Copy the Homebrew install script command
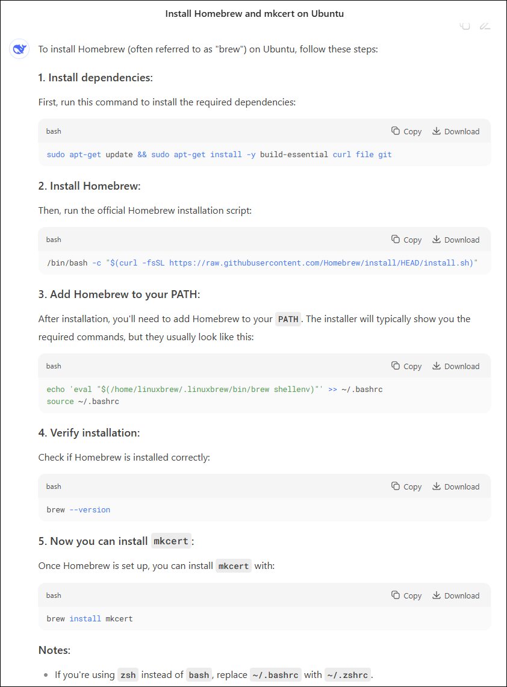The width and height of the screenshot is (507, 687). [x=406, y=240]
